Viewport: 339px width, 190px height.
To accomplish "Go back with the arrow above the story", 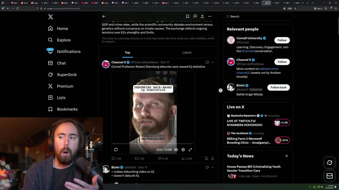I will (104, 16).
